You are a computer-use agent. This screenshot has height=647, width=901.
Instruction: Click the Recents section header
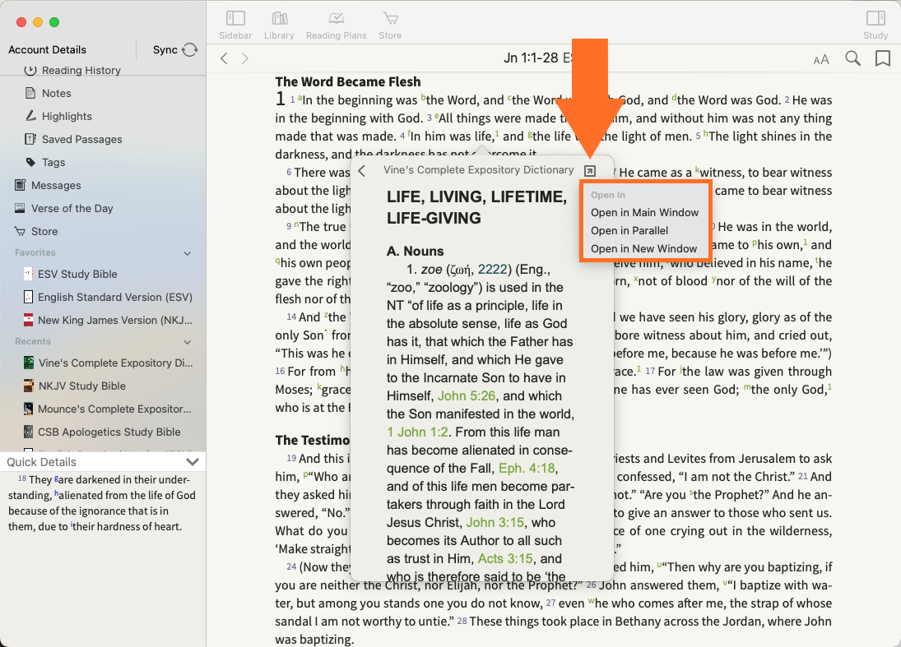pos(33,341)
